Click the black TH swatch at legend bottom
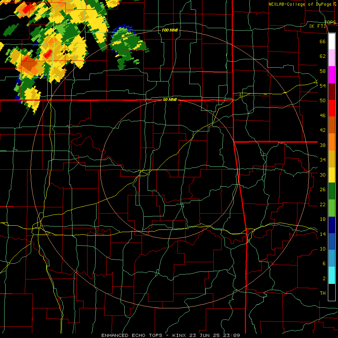This screenshot has height=338, width=338. pyautogui.click(x=332, y=292)
